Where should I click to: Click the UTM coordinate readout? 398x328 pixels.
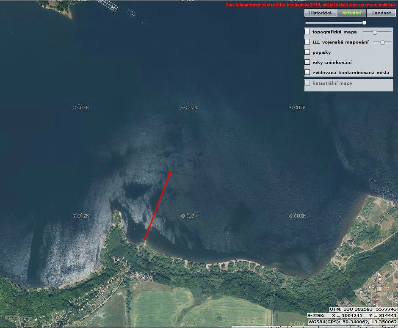point(363,309)
